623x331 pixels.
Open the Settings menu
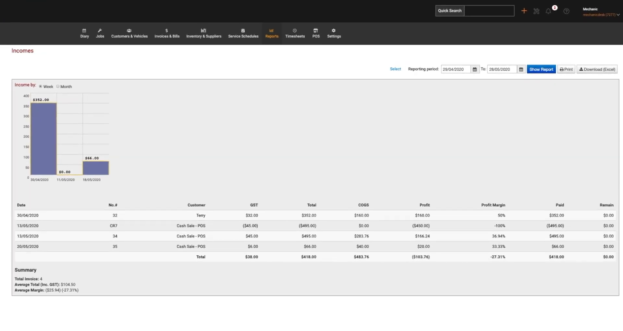[x=334, y=33]
